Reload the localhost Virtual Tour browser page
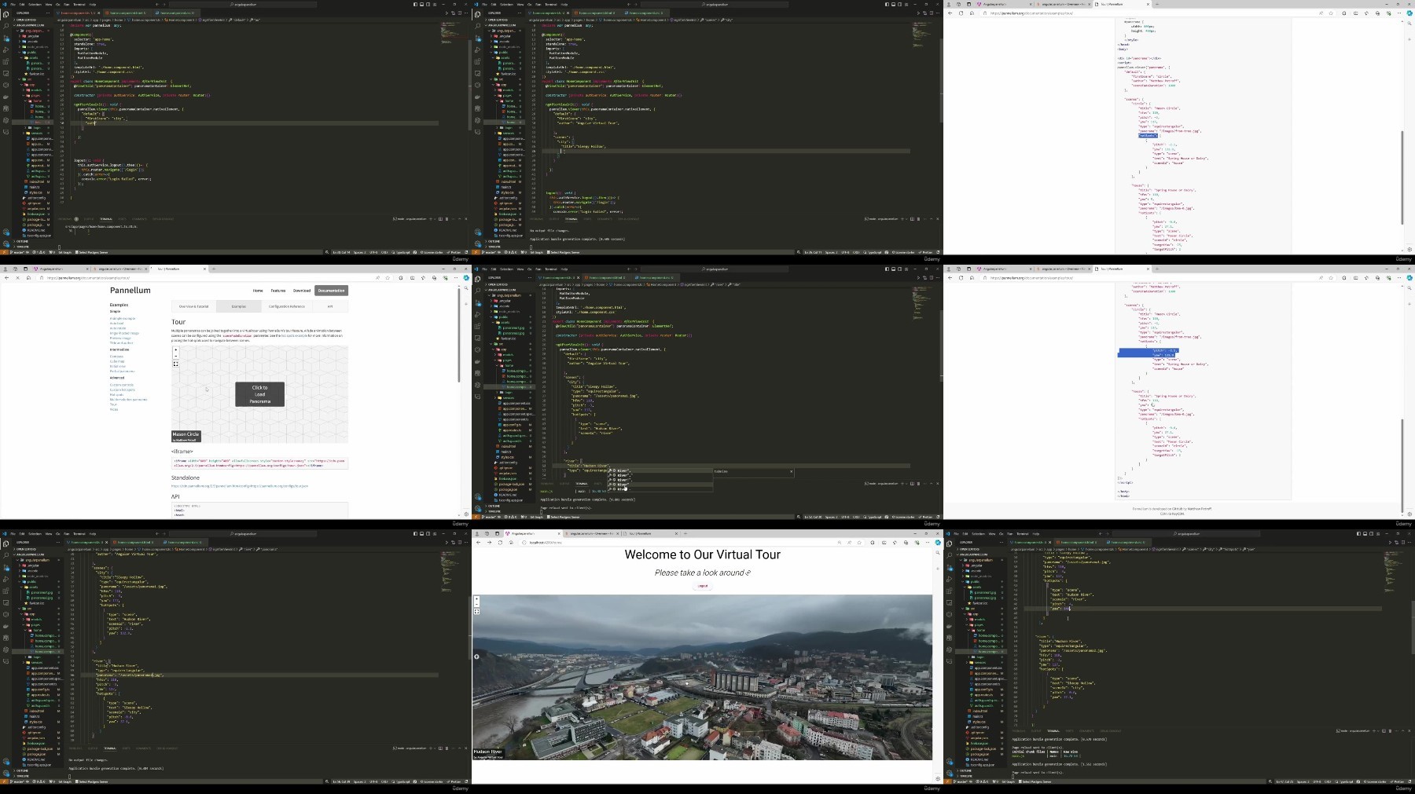The width and height of the screenshot is (1415, 794). (500, 543)
